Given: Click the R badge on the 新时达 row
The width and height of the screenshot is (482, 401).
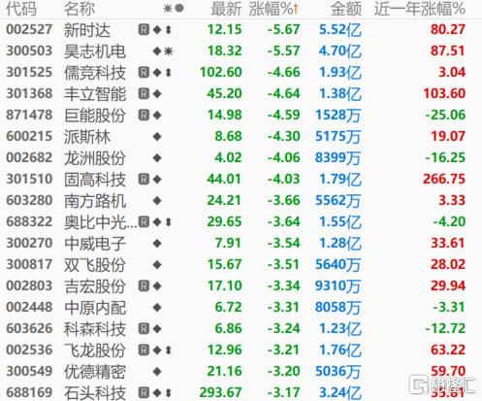Looking at the screenshot, I should click(144, 30).
